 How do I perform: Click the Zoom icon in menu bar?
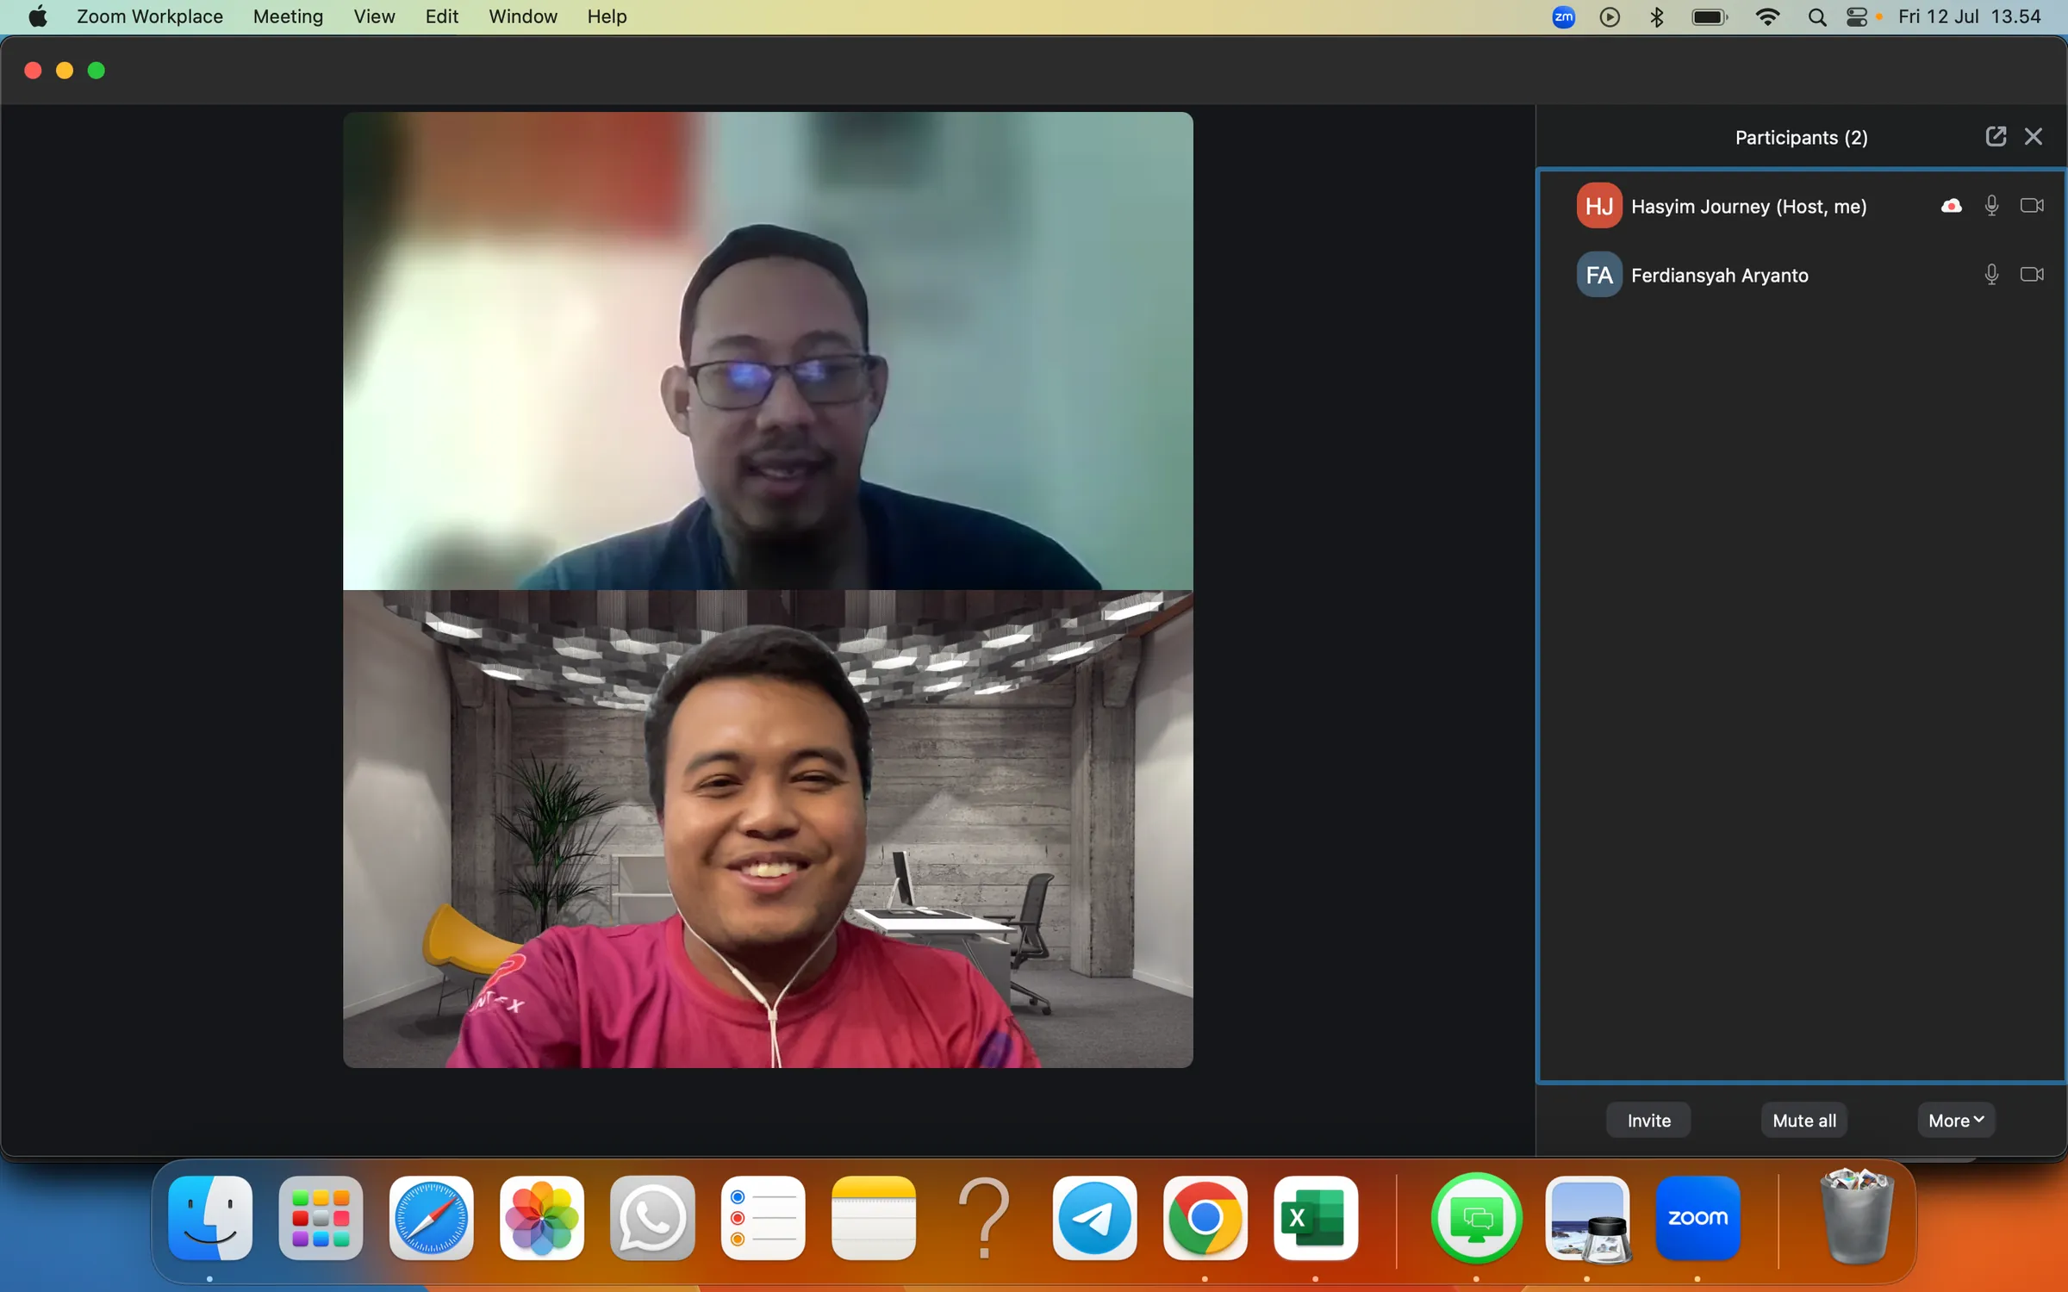[x=1563, y=16]
